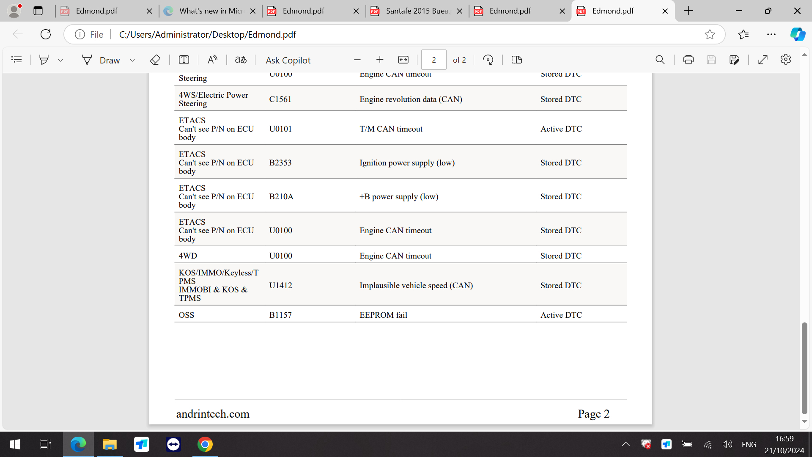Rotate the PDF page

point(488,60)
